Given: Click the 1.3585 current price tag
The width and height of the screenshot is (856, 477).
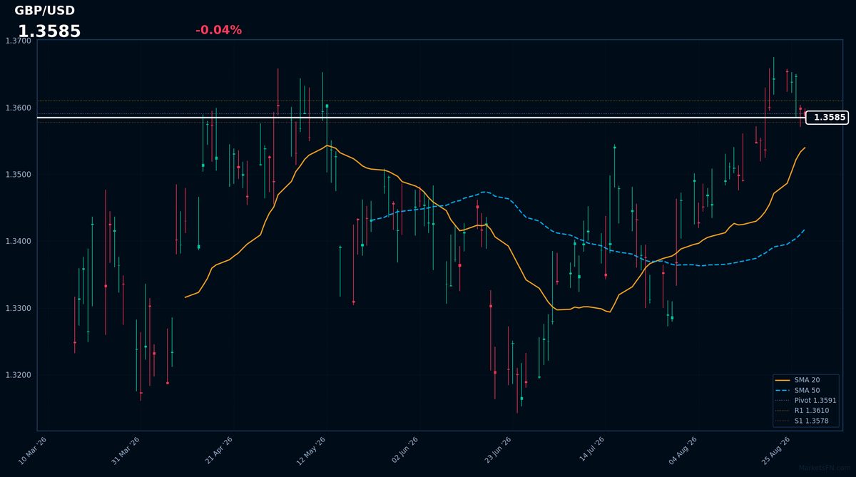Looking at the screenshot, I should [x=827, y=118].
